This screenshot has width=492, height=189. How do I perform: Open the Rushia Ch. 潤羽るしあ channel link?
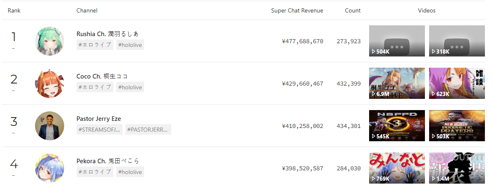(x=107, y=34)
